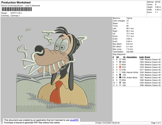Click thread code 1239
162x125 pixels.
click(x=142, y=75)
